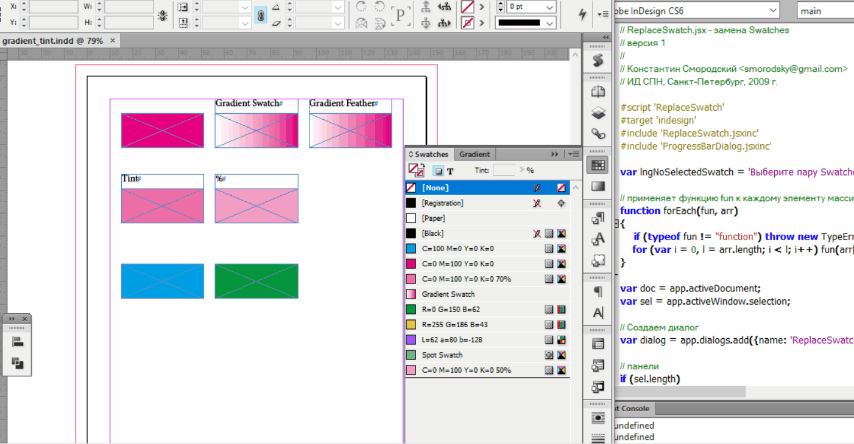Close gradient_tint.indd document tab

click(x=113, y=41)
